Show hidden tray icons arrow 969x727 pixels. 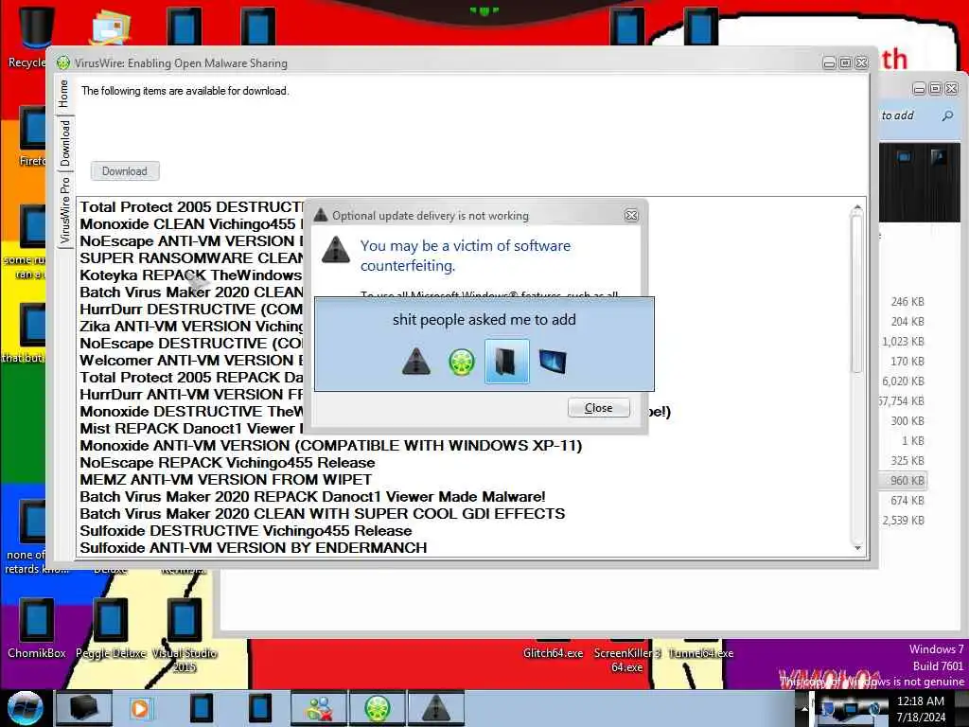tap(803, 708)
